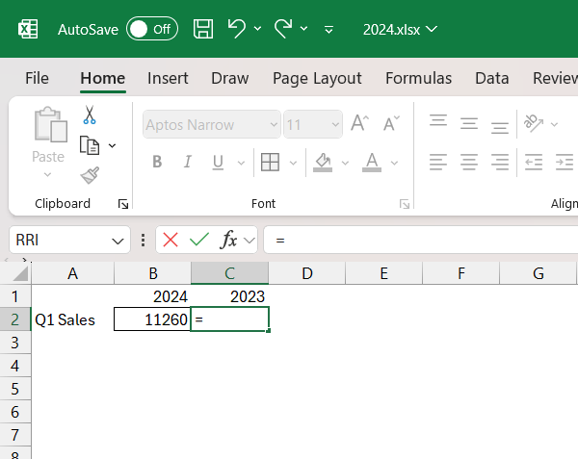Image resolution: width=578 pixels, height=459 pixels.
Task: Open the Borders dropdown arrow
Action: click(293, 163)
